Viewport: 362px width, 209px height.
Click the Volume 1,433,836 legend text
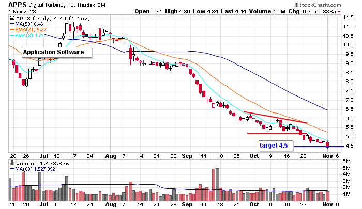tap(42, 164)
